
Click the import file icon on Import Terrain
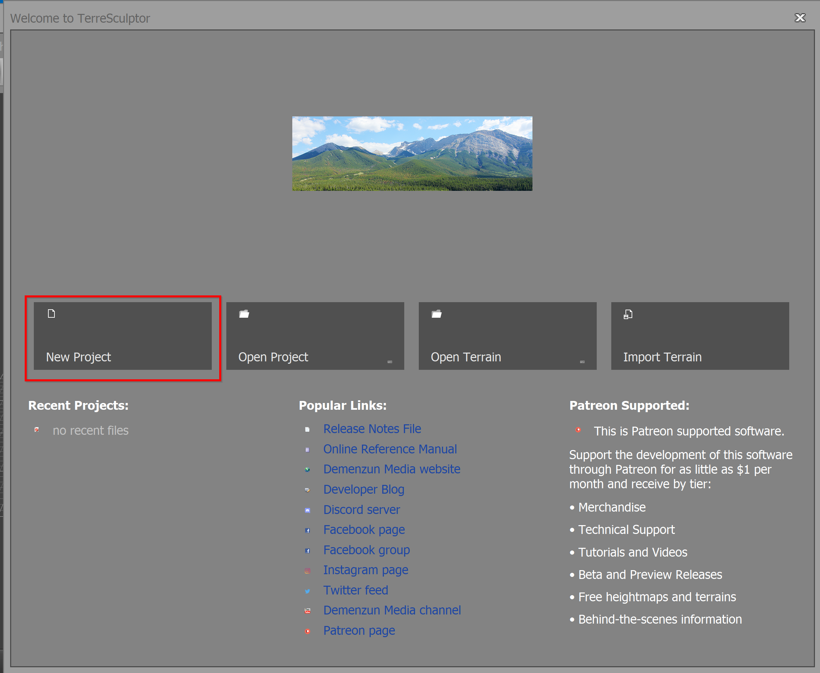point(628,314)
